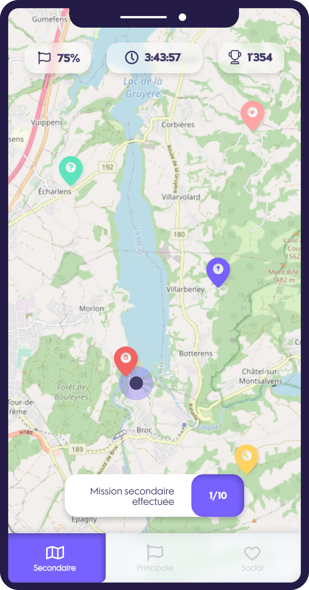Viewport: 309px width, 590px height.
Task: Open the Social tab
Action: 252,558
